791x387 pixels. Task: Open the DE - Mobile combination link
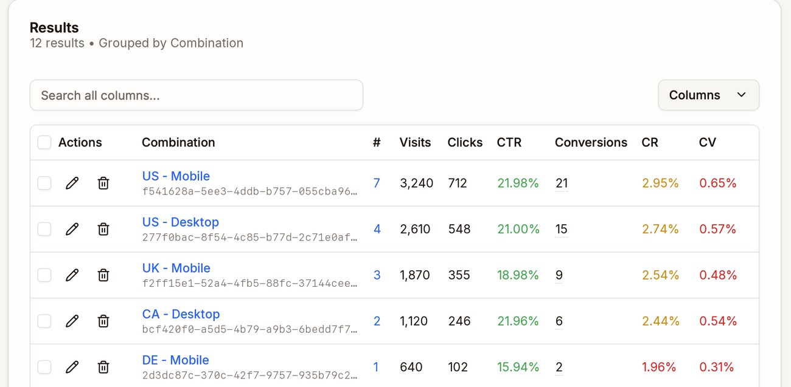pos(175,360)
